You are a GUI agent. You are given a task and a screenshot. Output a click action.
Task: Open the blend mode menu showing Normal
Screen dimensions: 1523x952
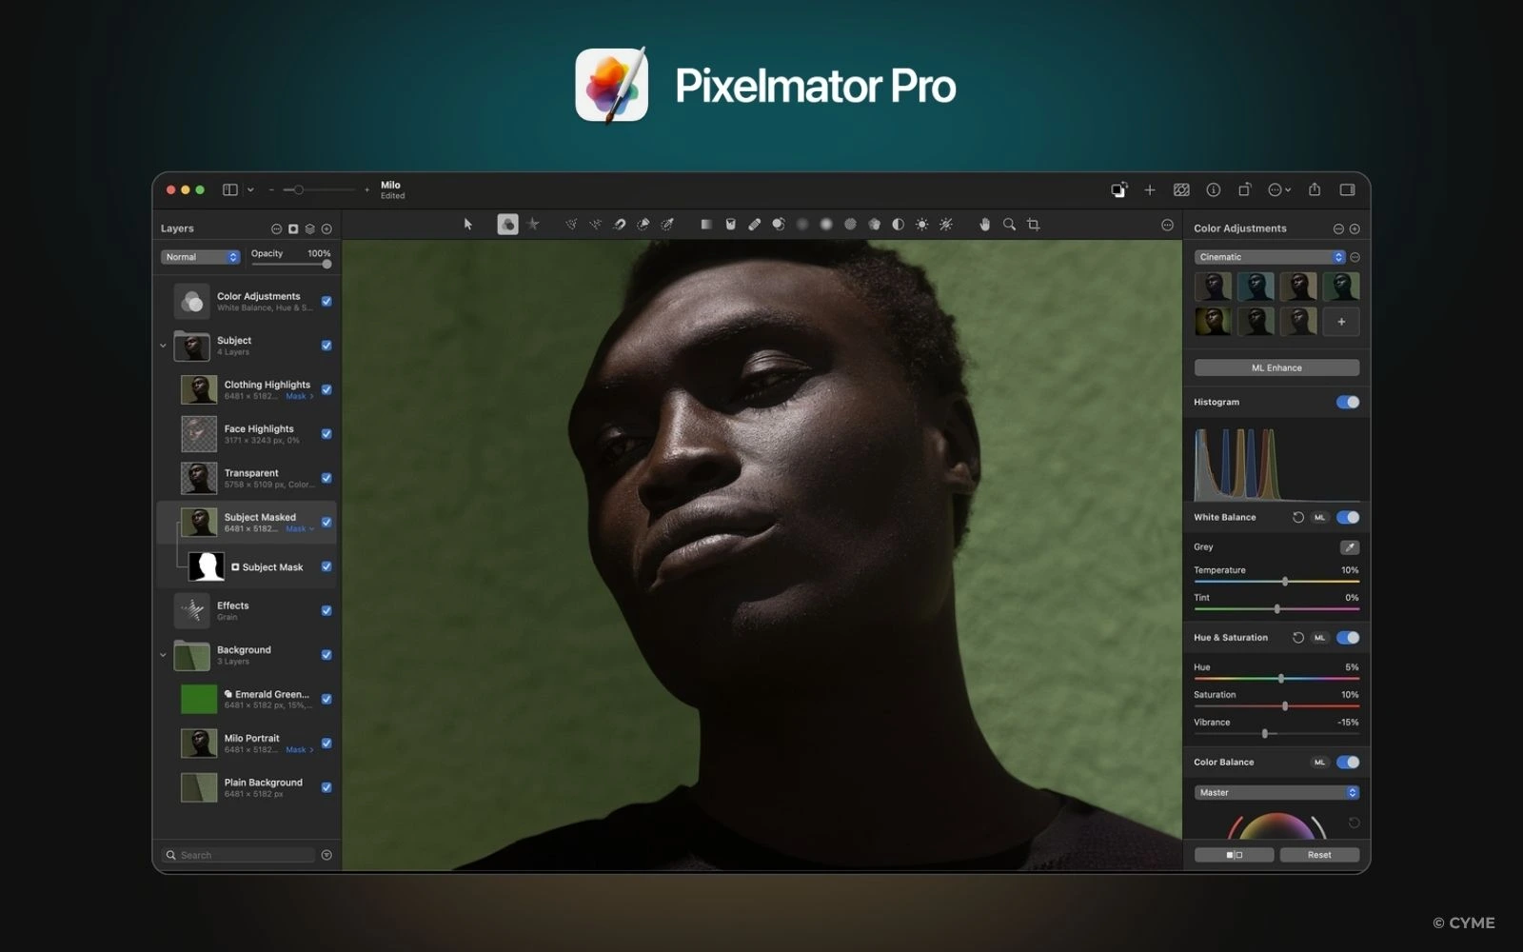pyautogui.click(x=200, y=256)
